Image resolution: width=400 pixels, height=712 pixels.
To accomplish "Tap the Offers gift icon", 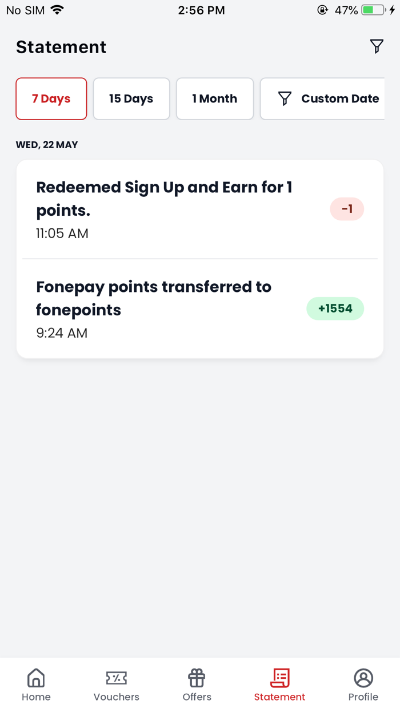I will [197, 677].
